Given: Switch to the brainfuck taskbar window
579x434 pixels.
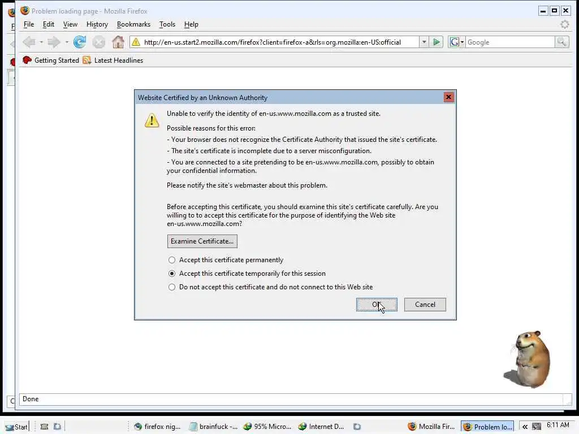Looking at the screenshot, I should click(x=213, y=427).
